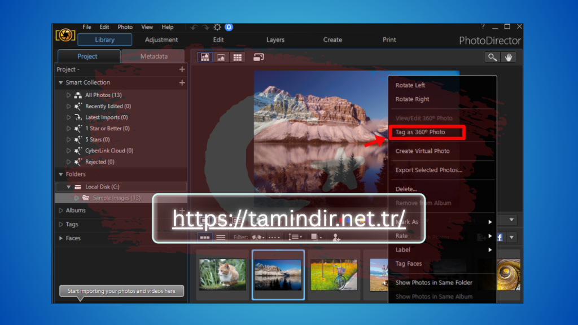Open preferences with the gear icon
Image resolution: width=578 pixels, height=325 pixels.
(217, 27)
